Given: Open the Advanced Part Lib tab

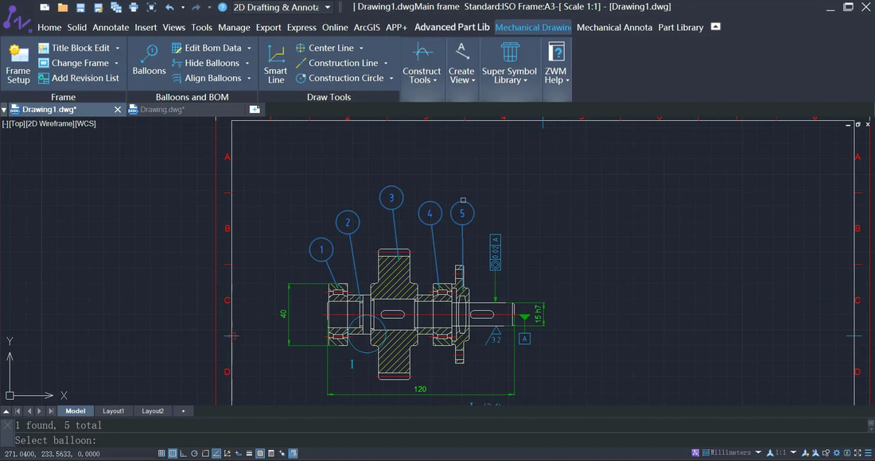Looking at the screenshot, I should tap(452, 27).
